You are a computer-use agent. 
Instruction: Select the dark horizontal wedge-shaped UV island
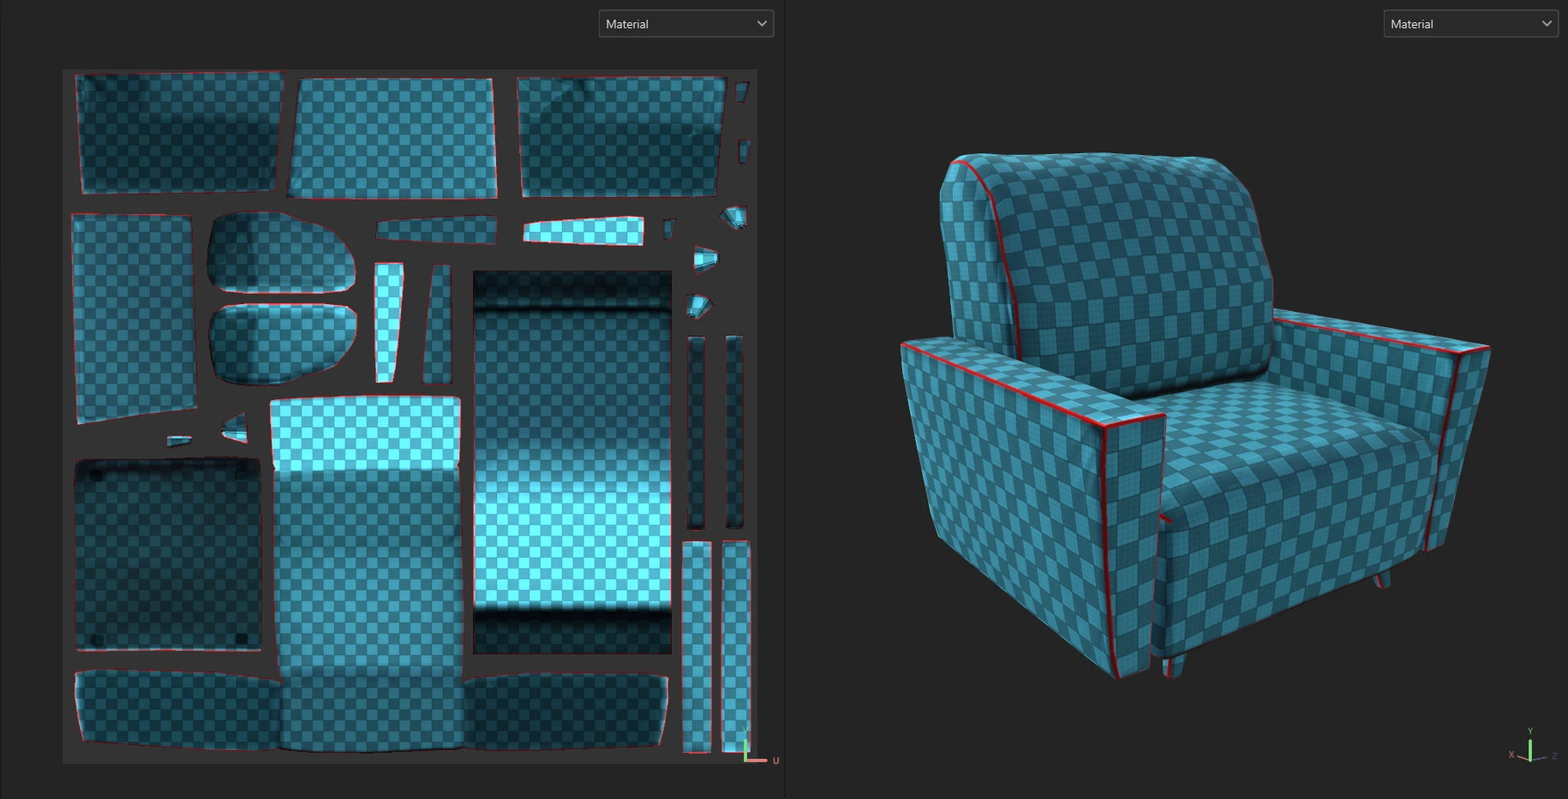tap(437, 230)
